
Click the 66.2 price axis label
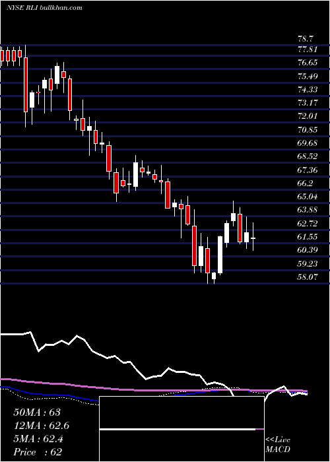pyautogui.click(x=306, y=183)
